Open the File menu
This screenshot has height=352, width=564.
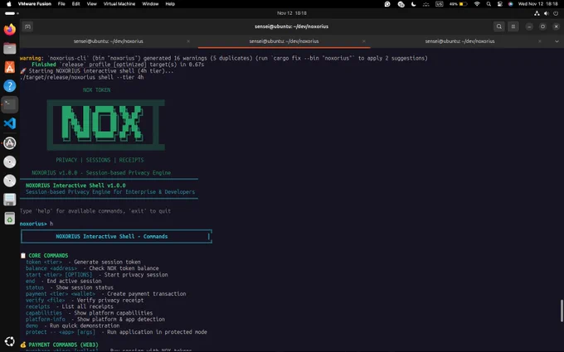point(61,4)
